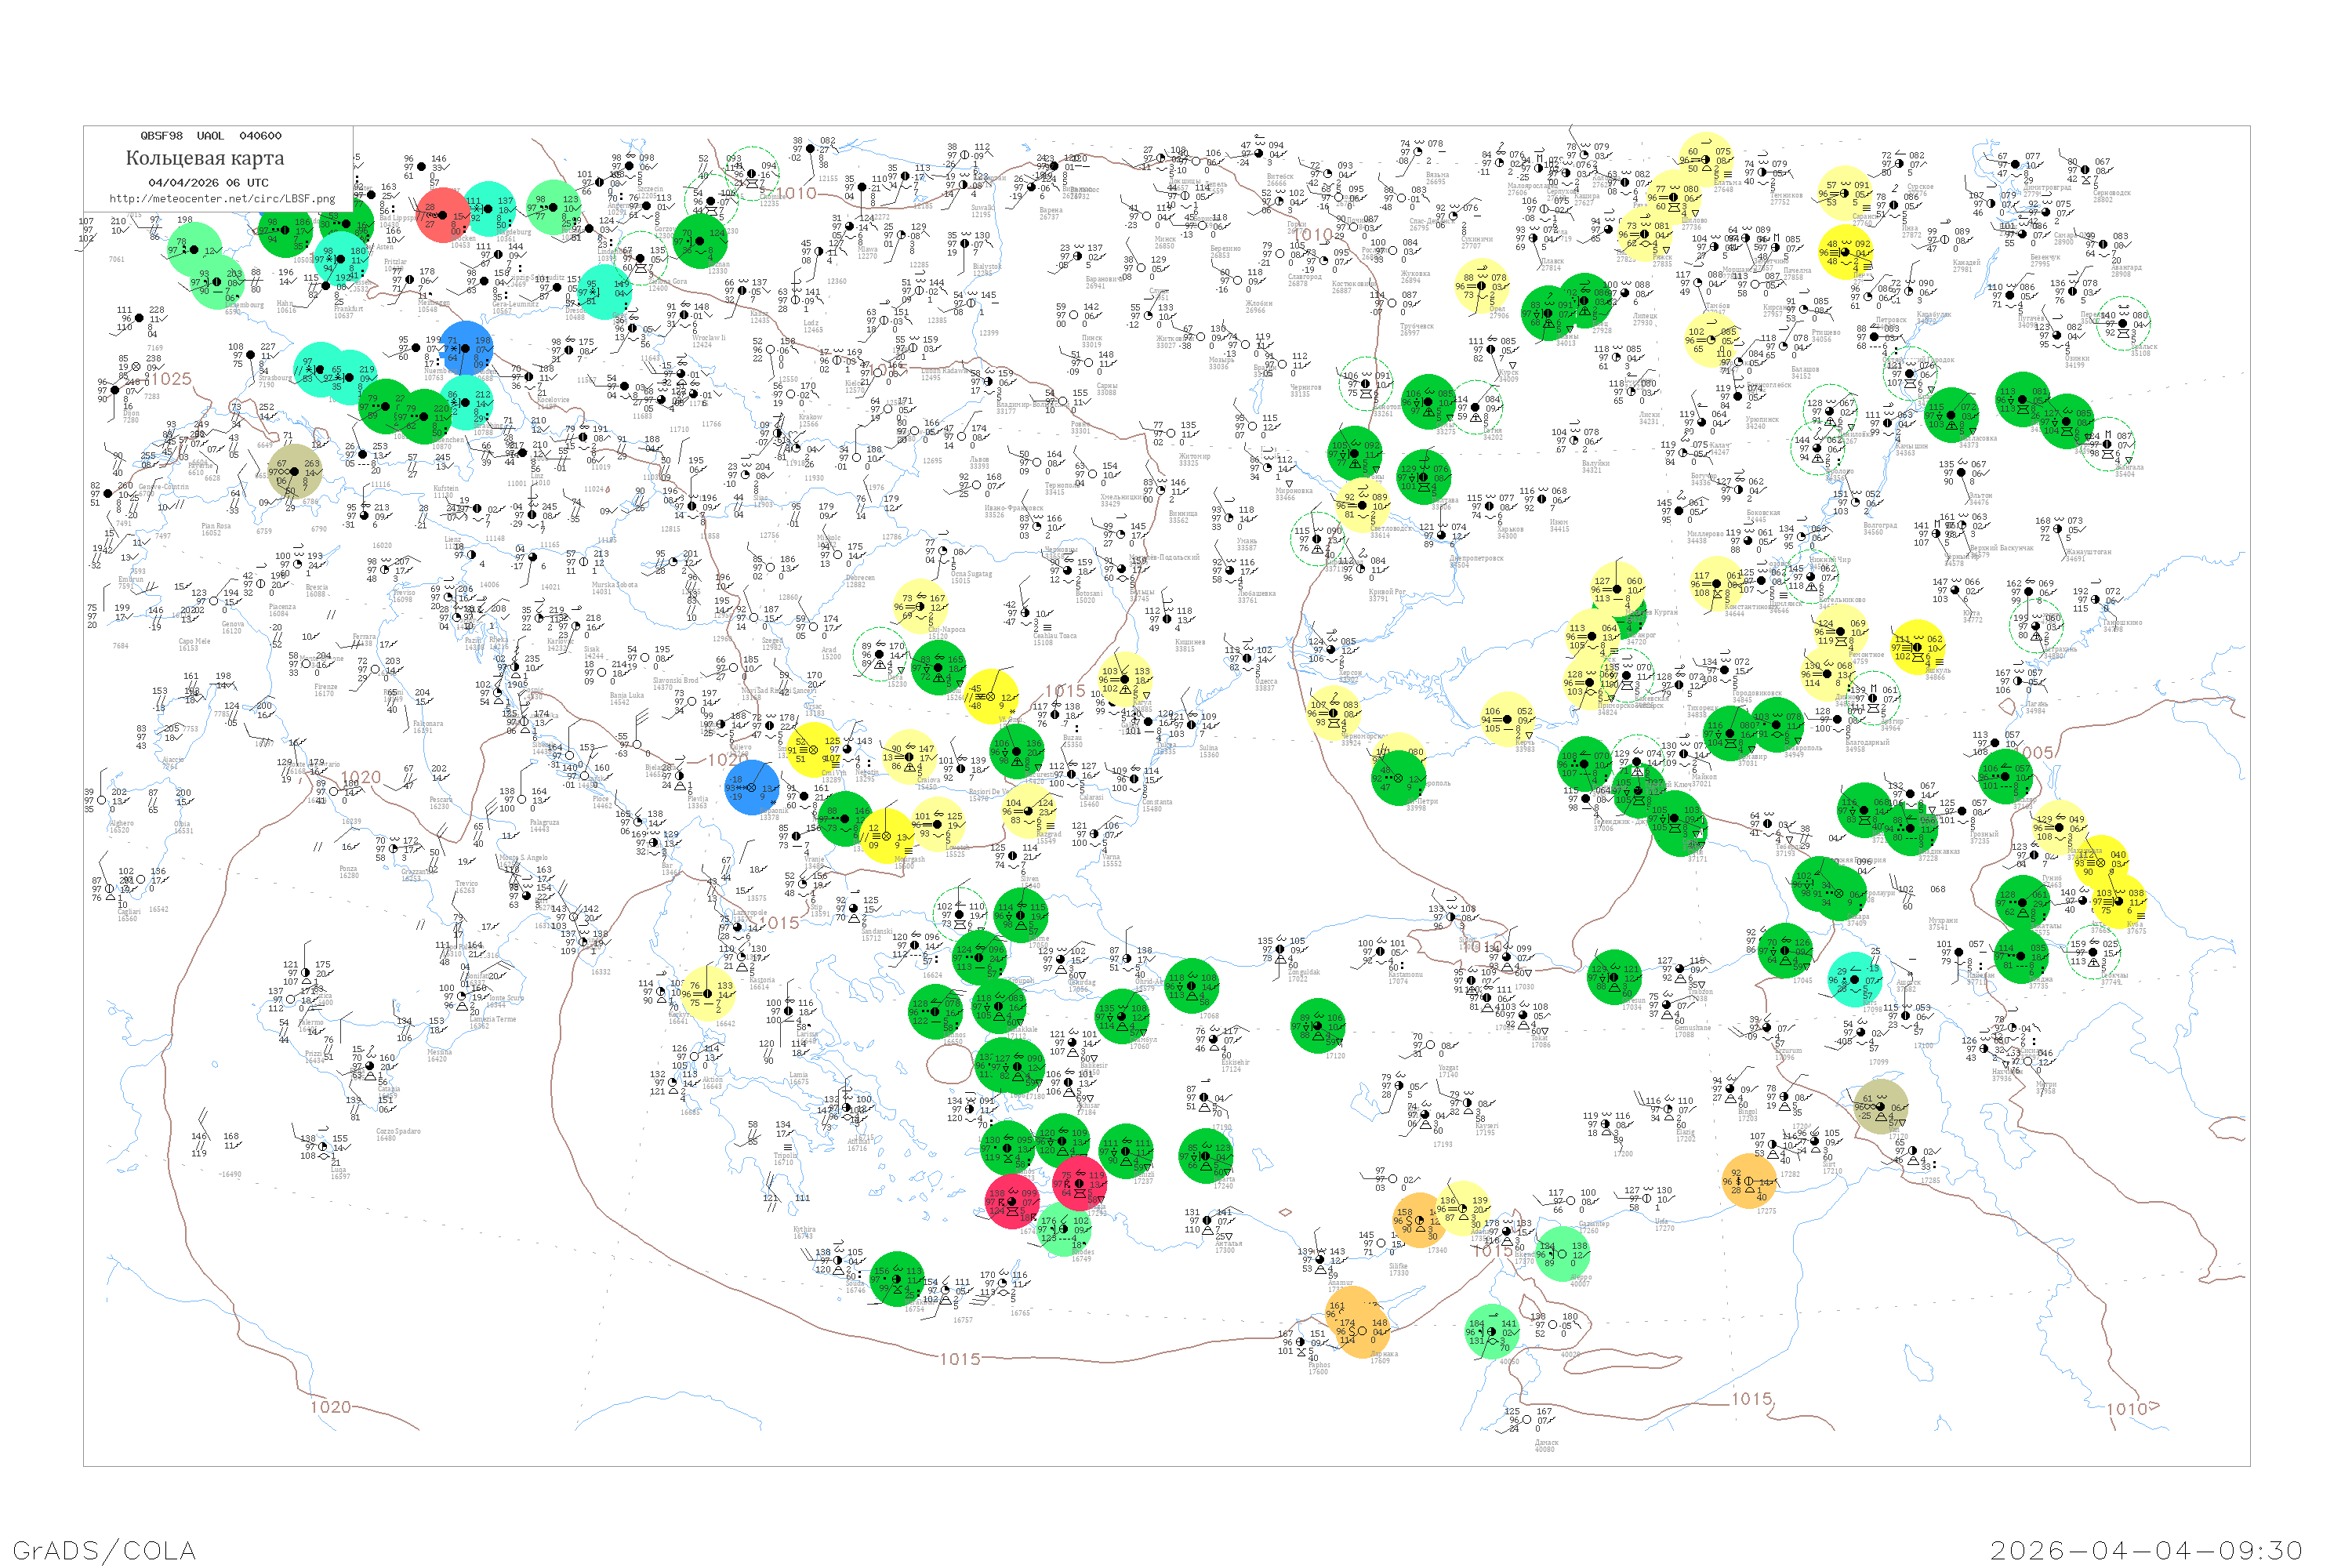The image size is (2352, 1568).
Task: Click the station label "Грозный 37235"
Action: click(1984, 837)
